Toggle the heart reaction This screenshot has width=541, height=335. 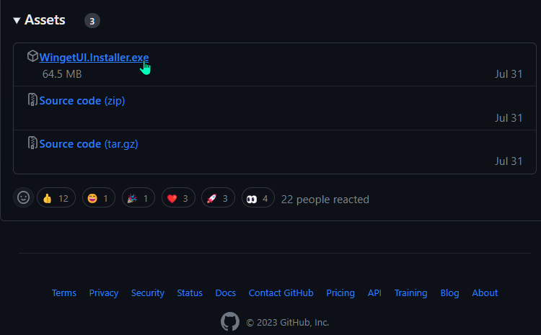point(178,198)
